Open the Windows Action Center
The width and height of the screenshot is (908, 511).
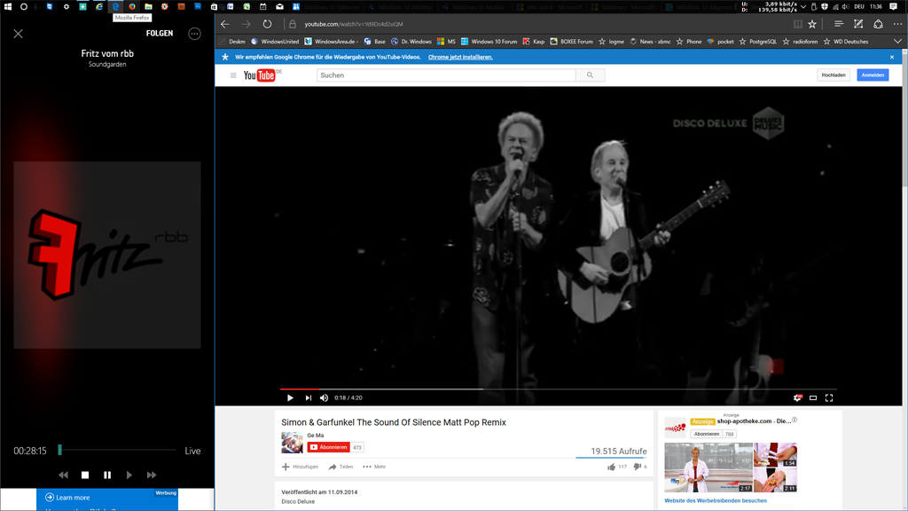(x=894, y=7)
